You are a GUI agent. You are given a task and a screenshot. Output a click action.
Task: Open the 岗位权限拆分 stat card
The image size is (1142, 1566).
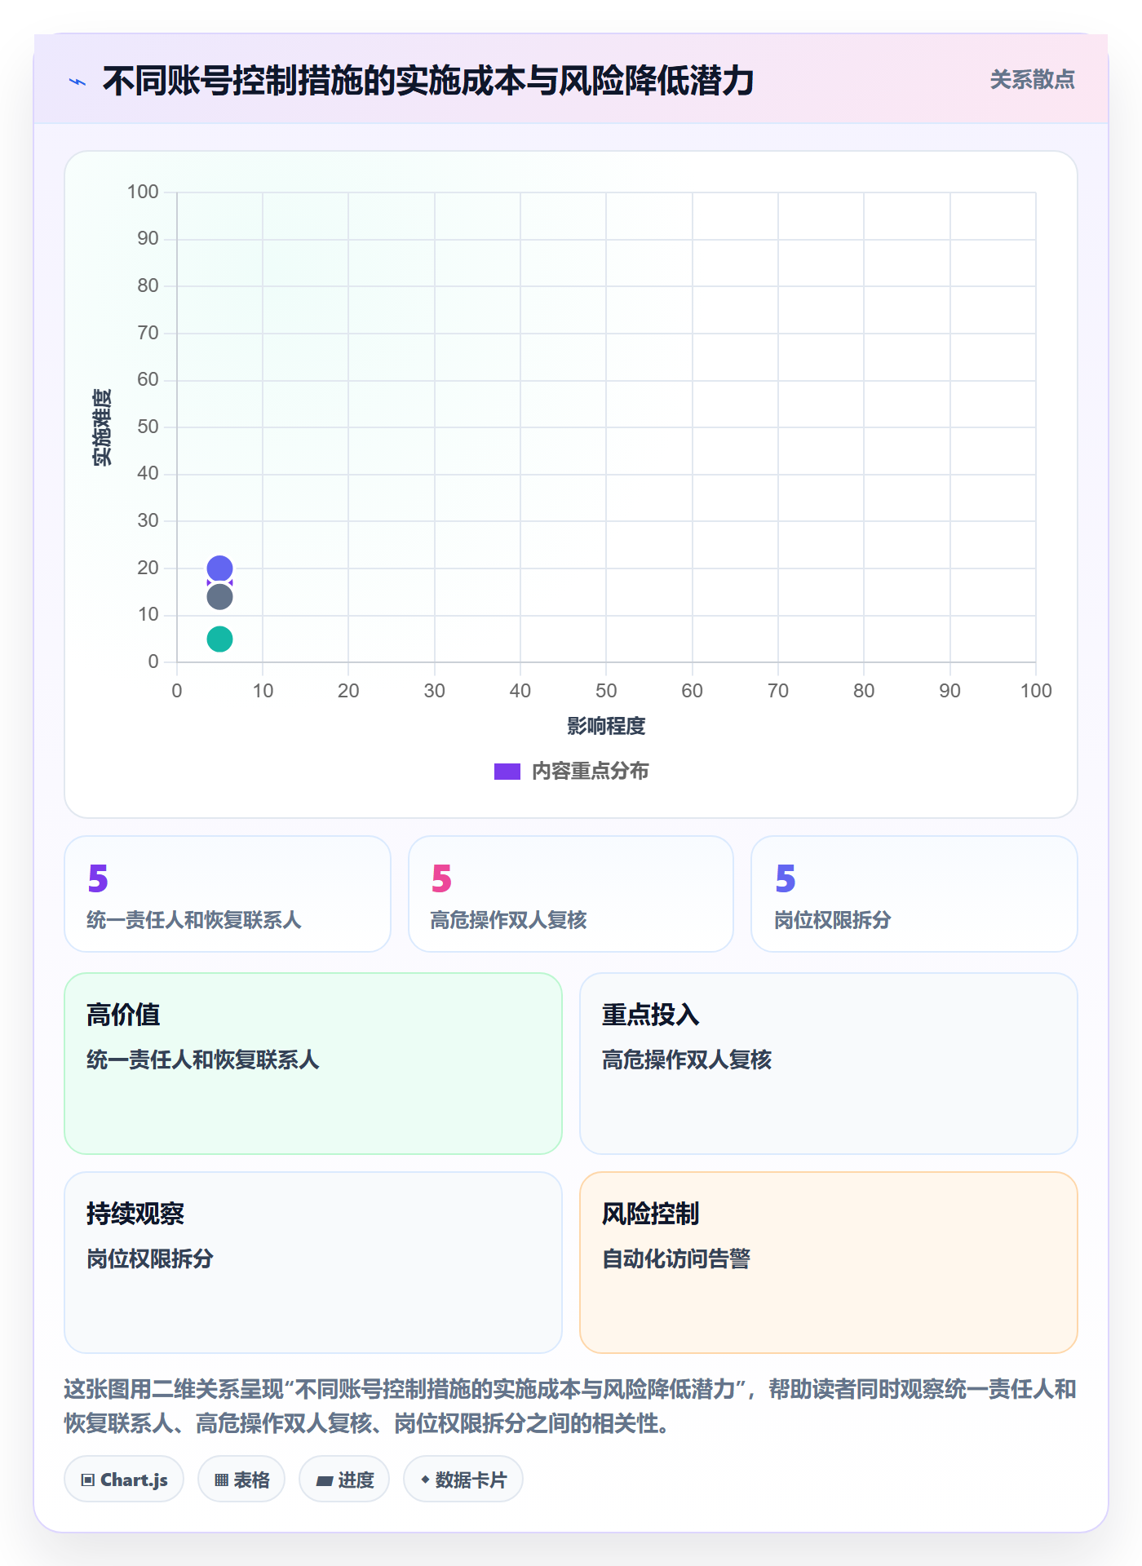[914, 894]
